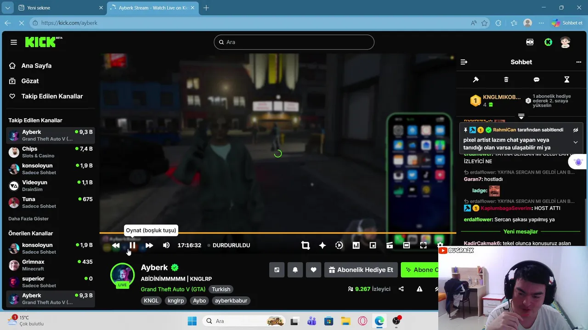Click the hourglass icon in chat toolbar

567,79
